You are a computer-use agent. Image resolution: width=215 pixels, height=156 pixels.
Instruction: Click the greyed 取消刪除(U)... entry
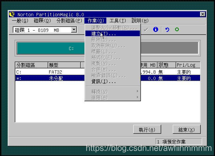(113, 46)
